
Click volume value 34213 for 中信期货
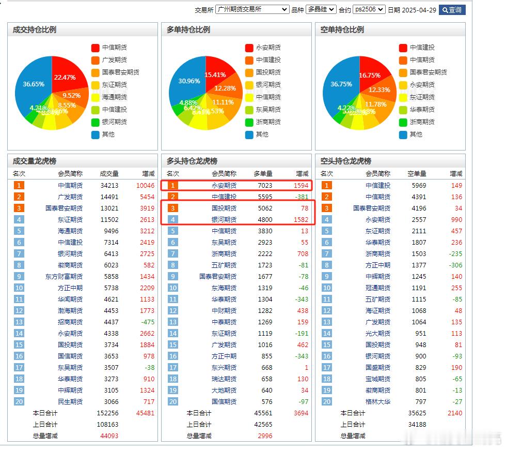pyautogui.click(x=109, y=186)
